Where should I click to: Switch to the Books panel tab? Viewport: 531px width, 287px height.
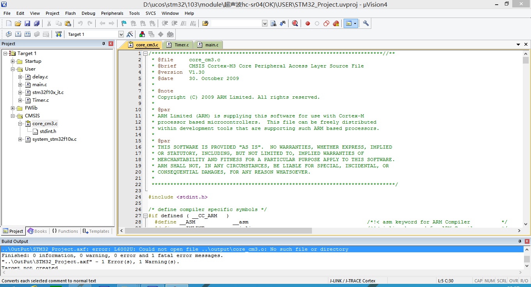point(37,231)
